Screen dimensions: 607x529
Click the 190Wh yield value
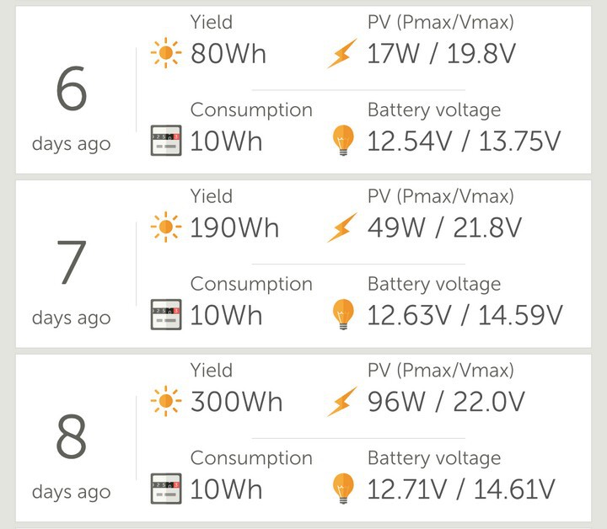point(234,227)
